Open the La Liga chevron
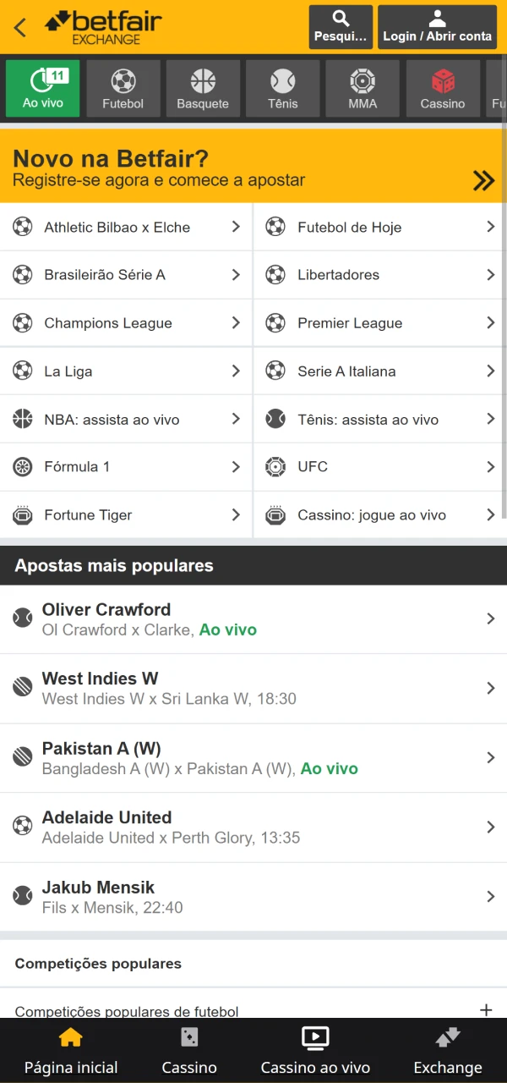 point(237,371)
